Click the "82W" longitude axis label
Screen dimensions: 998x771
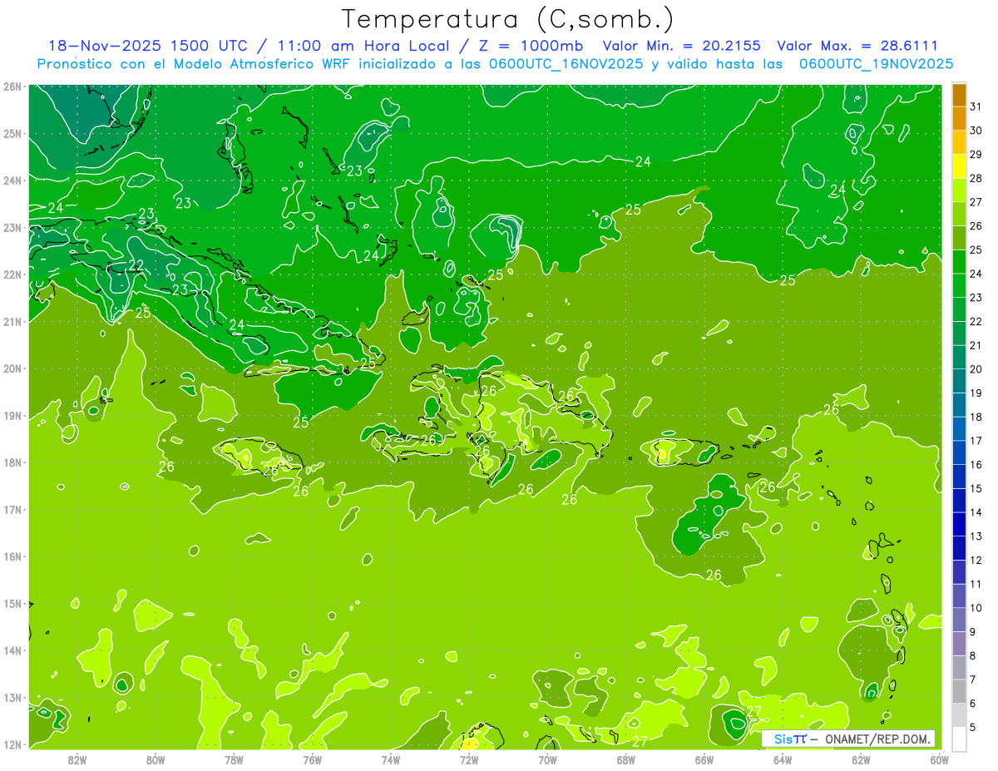(77, 759)
